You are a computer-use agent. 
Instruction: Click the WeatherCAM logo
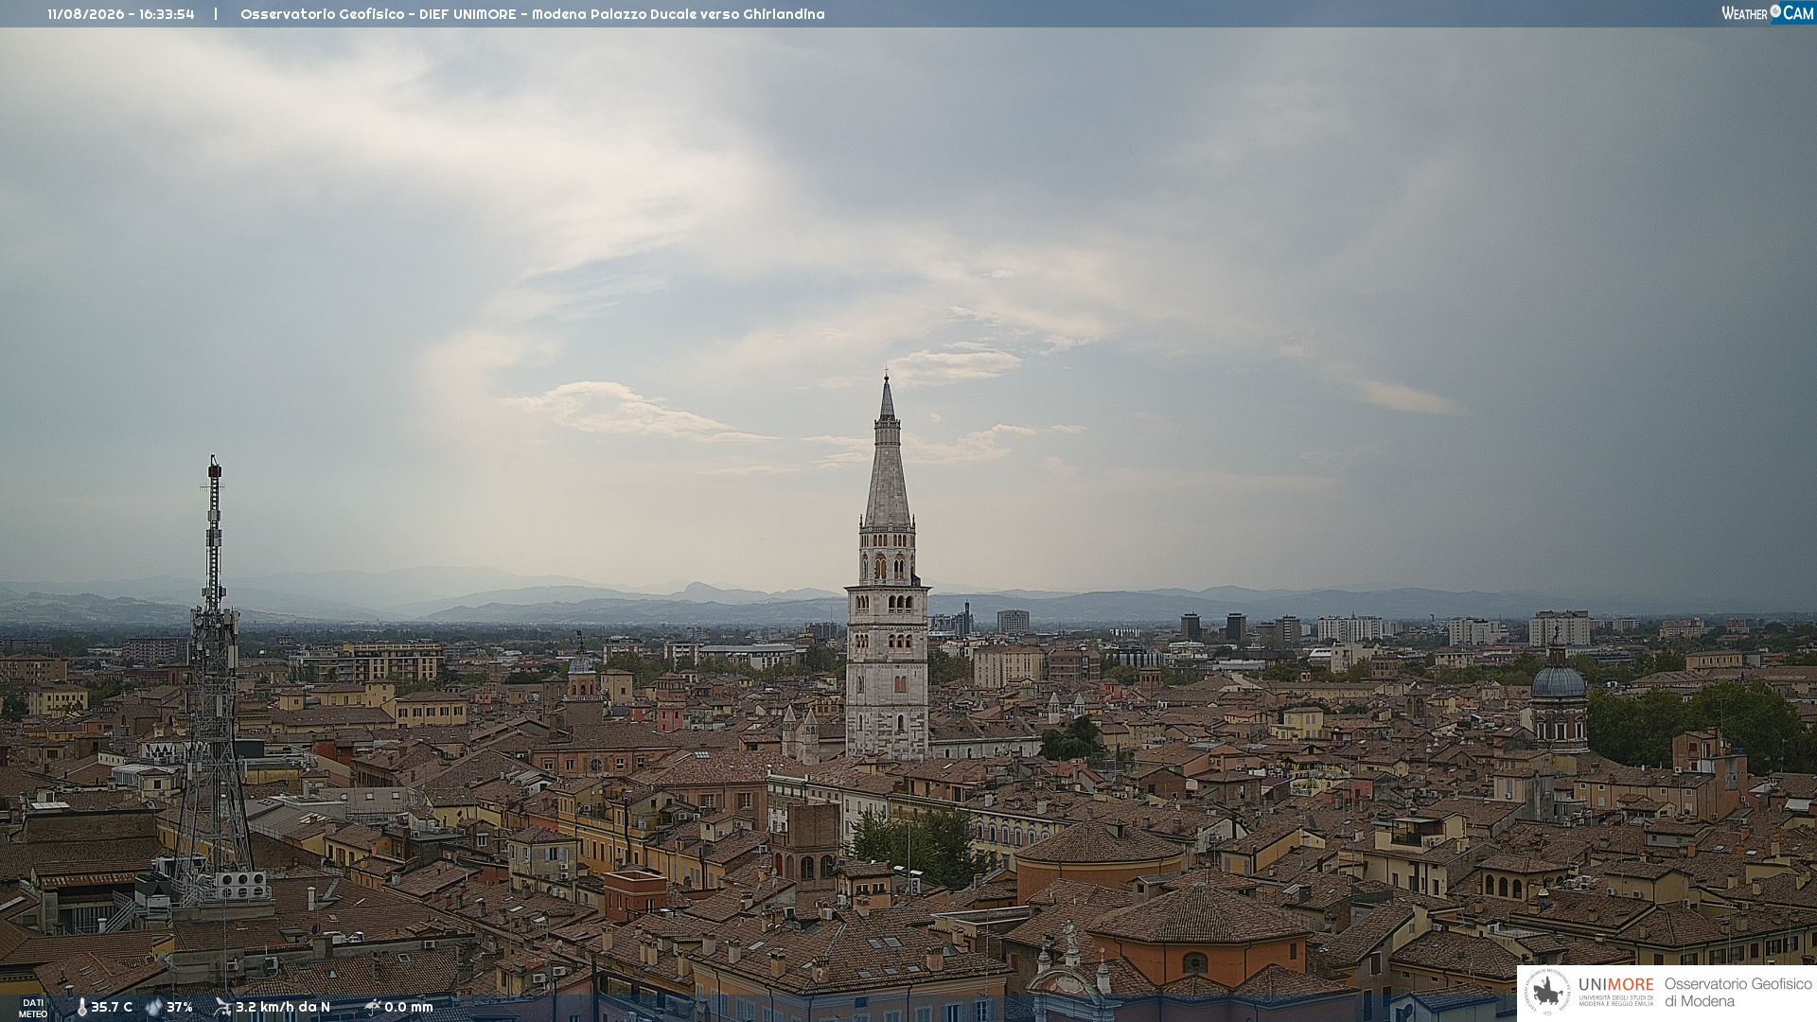[x=1768, y=13]
